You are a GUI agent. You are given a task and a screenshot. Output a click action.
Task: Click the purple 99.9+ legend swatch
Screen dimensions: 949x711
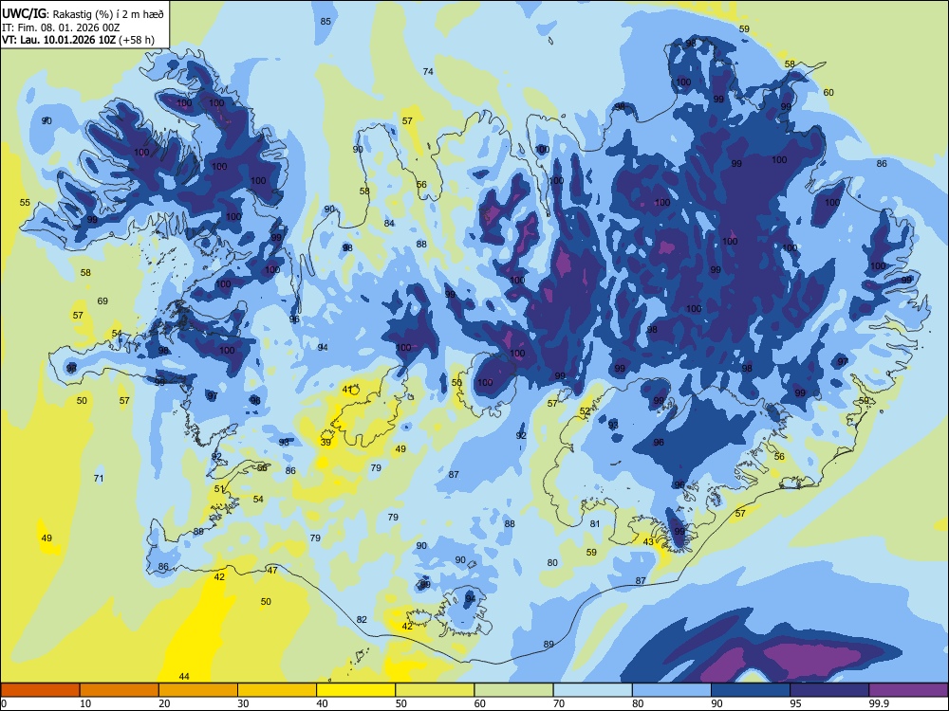click(x=908, y=690)
